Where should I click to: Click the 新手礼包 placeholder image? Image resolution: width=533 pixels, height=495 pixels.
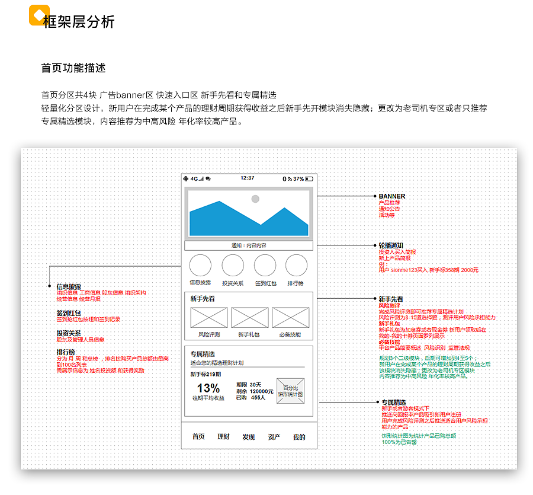(x=249, y=318)
